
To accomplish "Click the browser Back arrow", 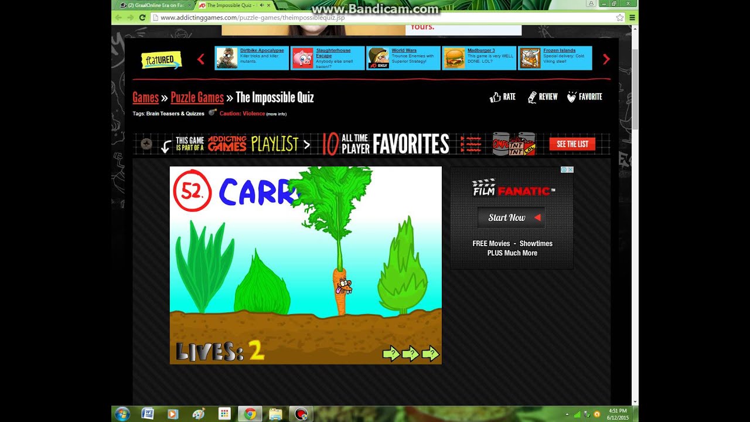I will (119, 18).
